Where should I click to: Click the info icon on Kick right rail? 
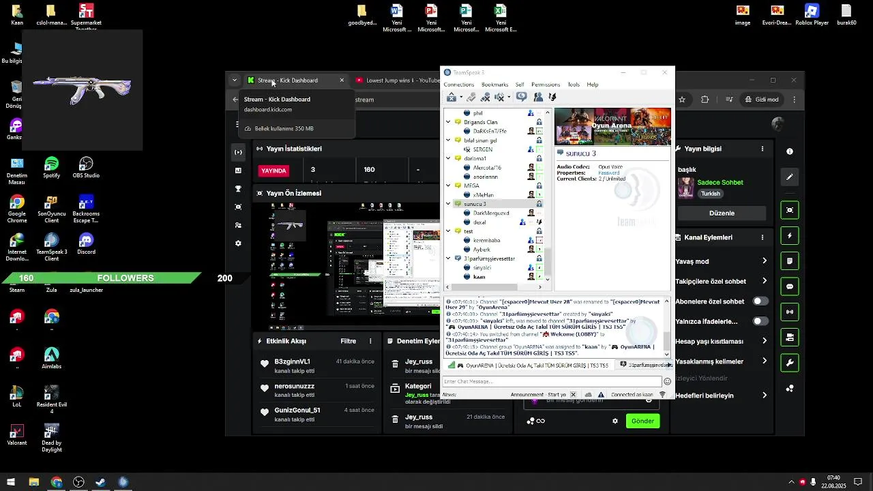[790, 151]
